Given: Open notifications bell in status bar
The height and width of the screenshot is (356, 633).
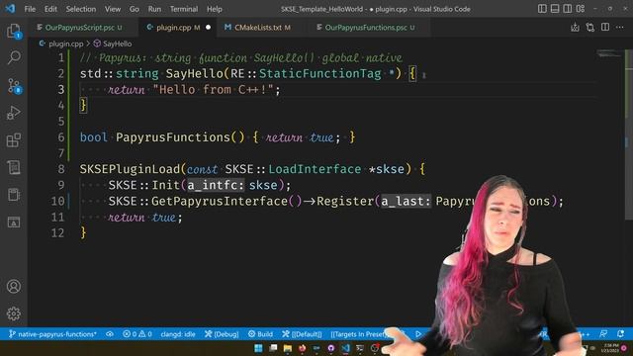Looking at the screenshot, I should point(620,334).
